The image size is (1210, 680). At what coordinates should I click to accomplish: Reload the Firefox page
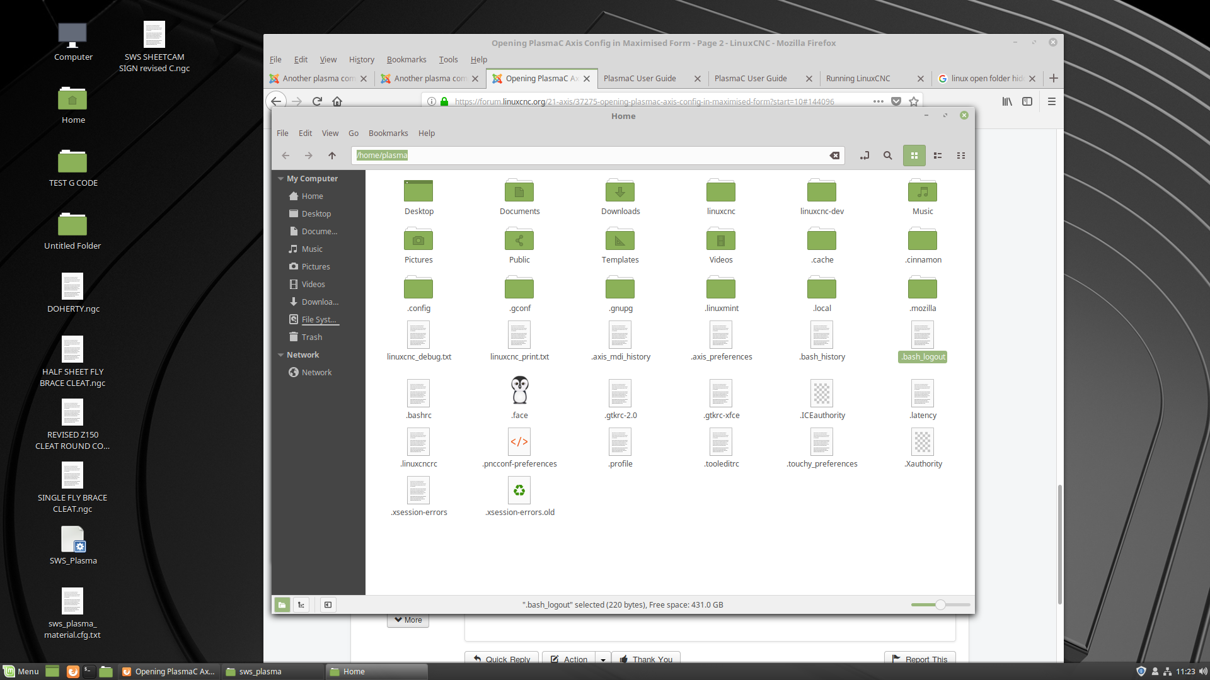[317, 101]
